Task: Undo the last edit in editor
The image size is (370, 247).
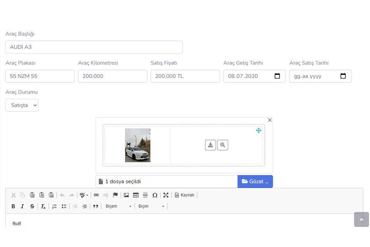Action: (62, 195)
